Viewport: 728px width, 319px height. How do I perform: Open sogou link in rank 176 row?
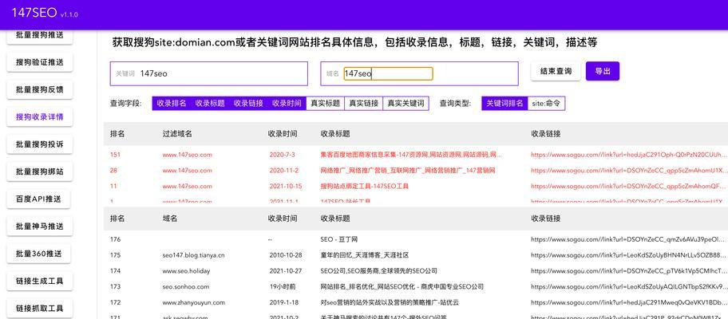click(627, 240)
